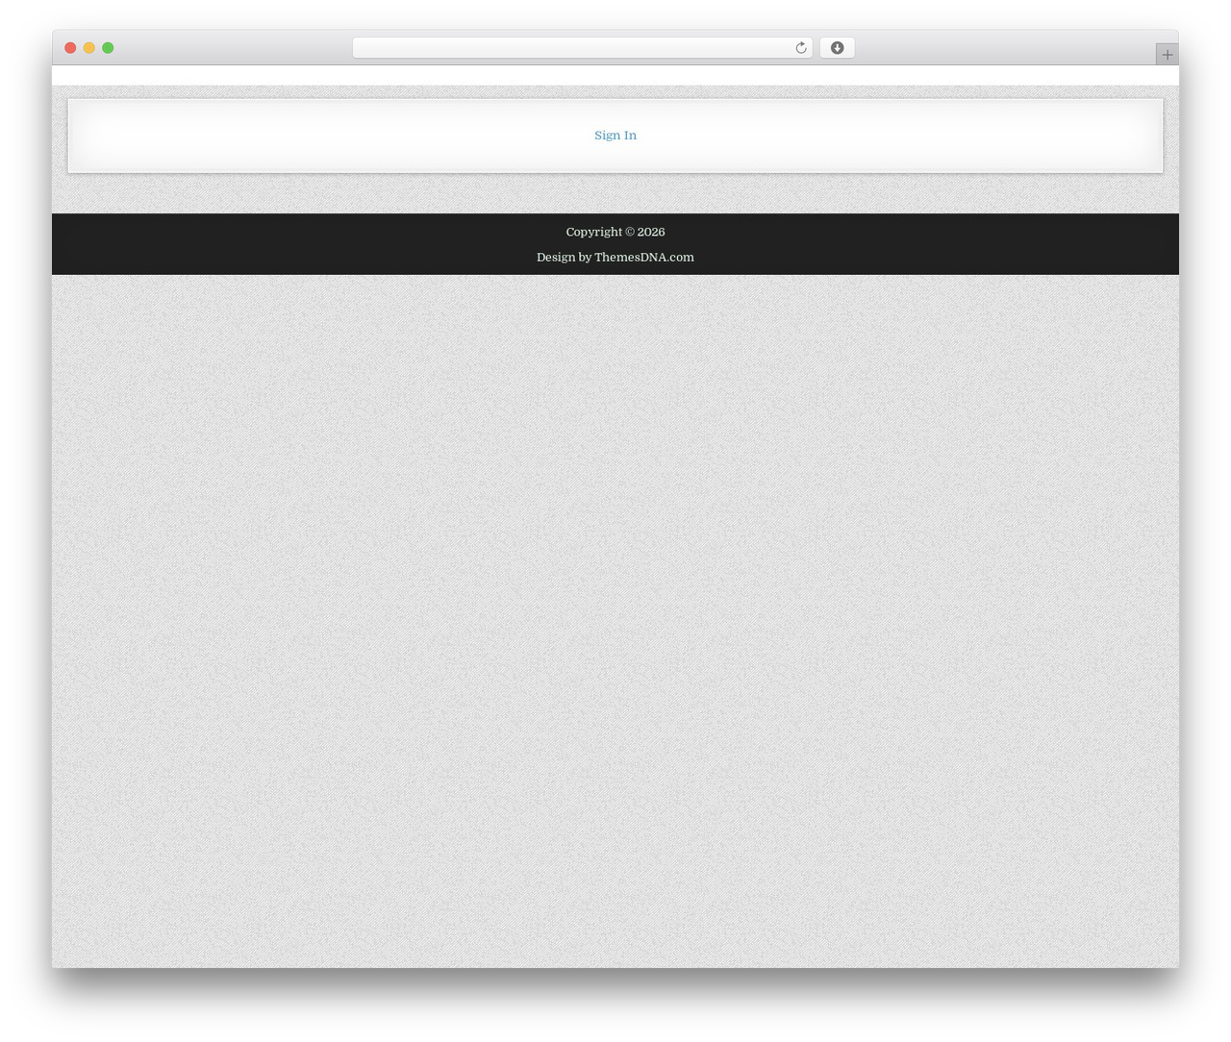This screenshot has width=1231, height=1042.
Task: Select the Copyright © 2026 footer text
Action: 615,232
